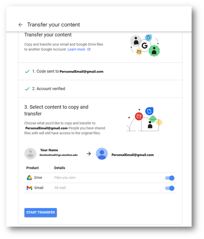This screenshot has width=204, height=239.
Task: Click the blue personal account avatar
Action: point(102,154)
